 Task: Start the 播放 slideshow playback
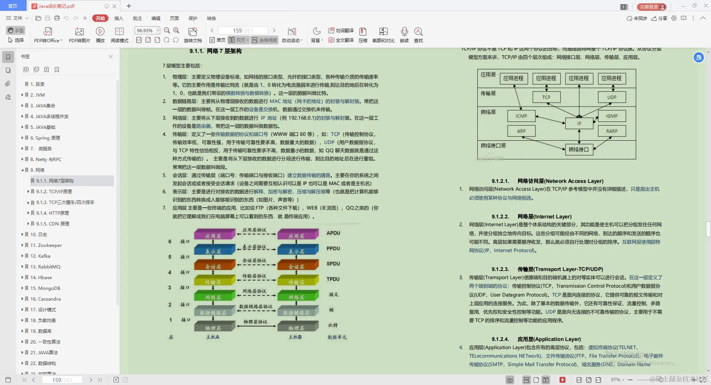click(x=100, y=35)
